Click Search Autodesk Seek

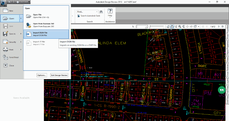tap(89, 16)
